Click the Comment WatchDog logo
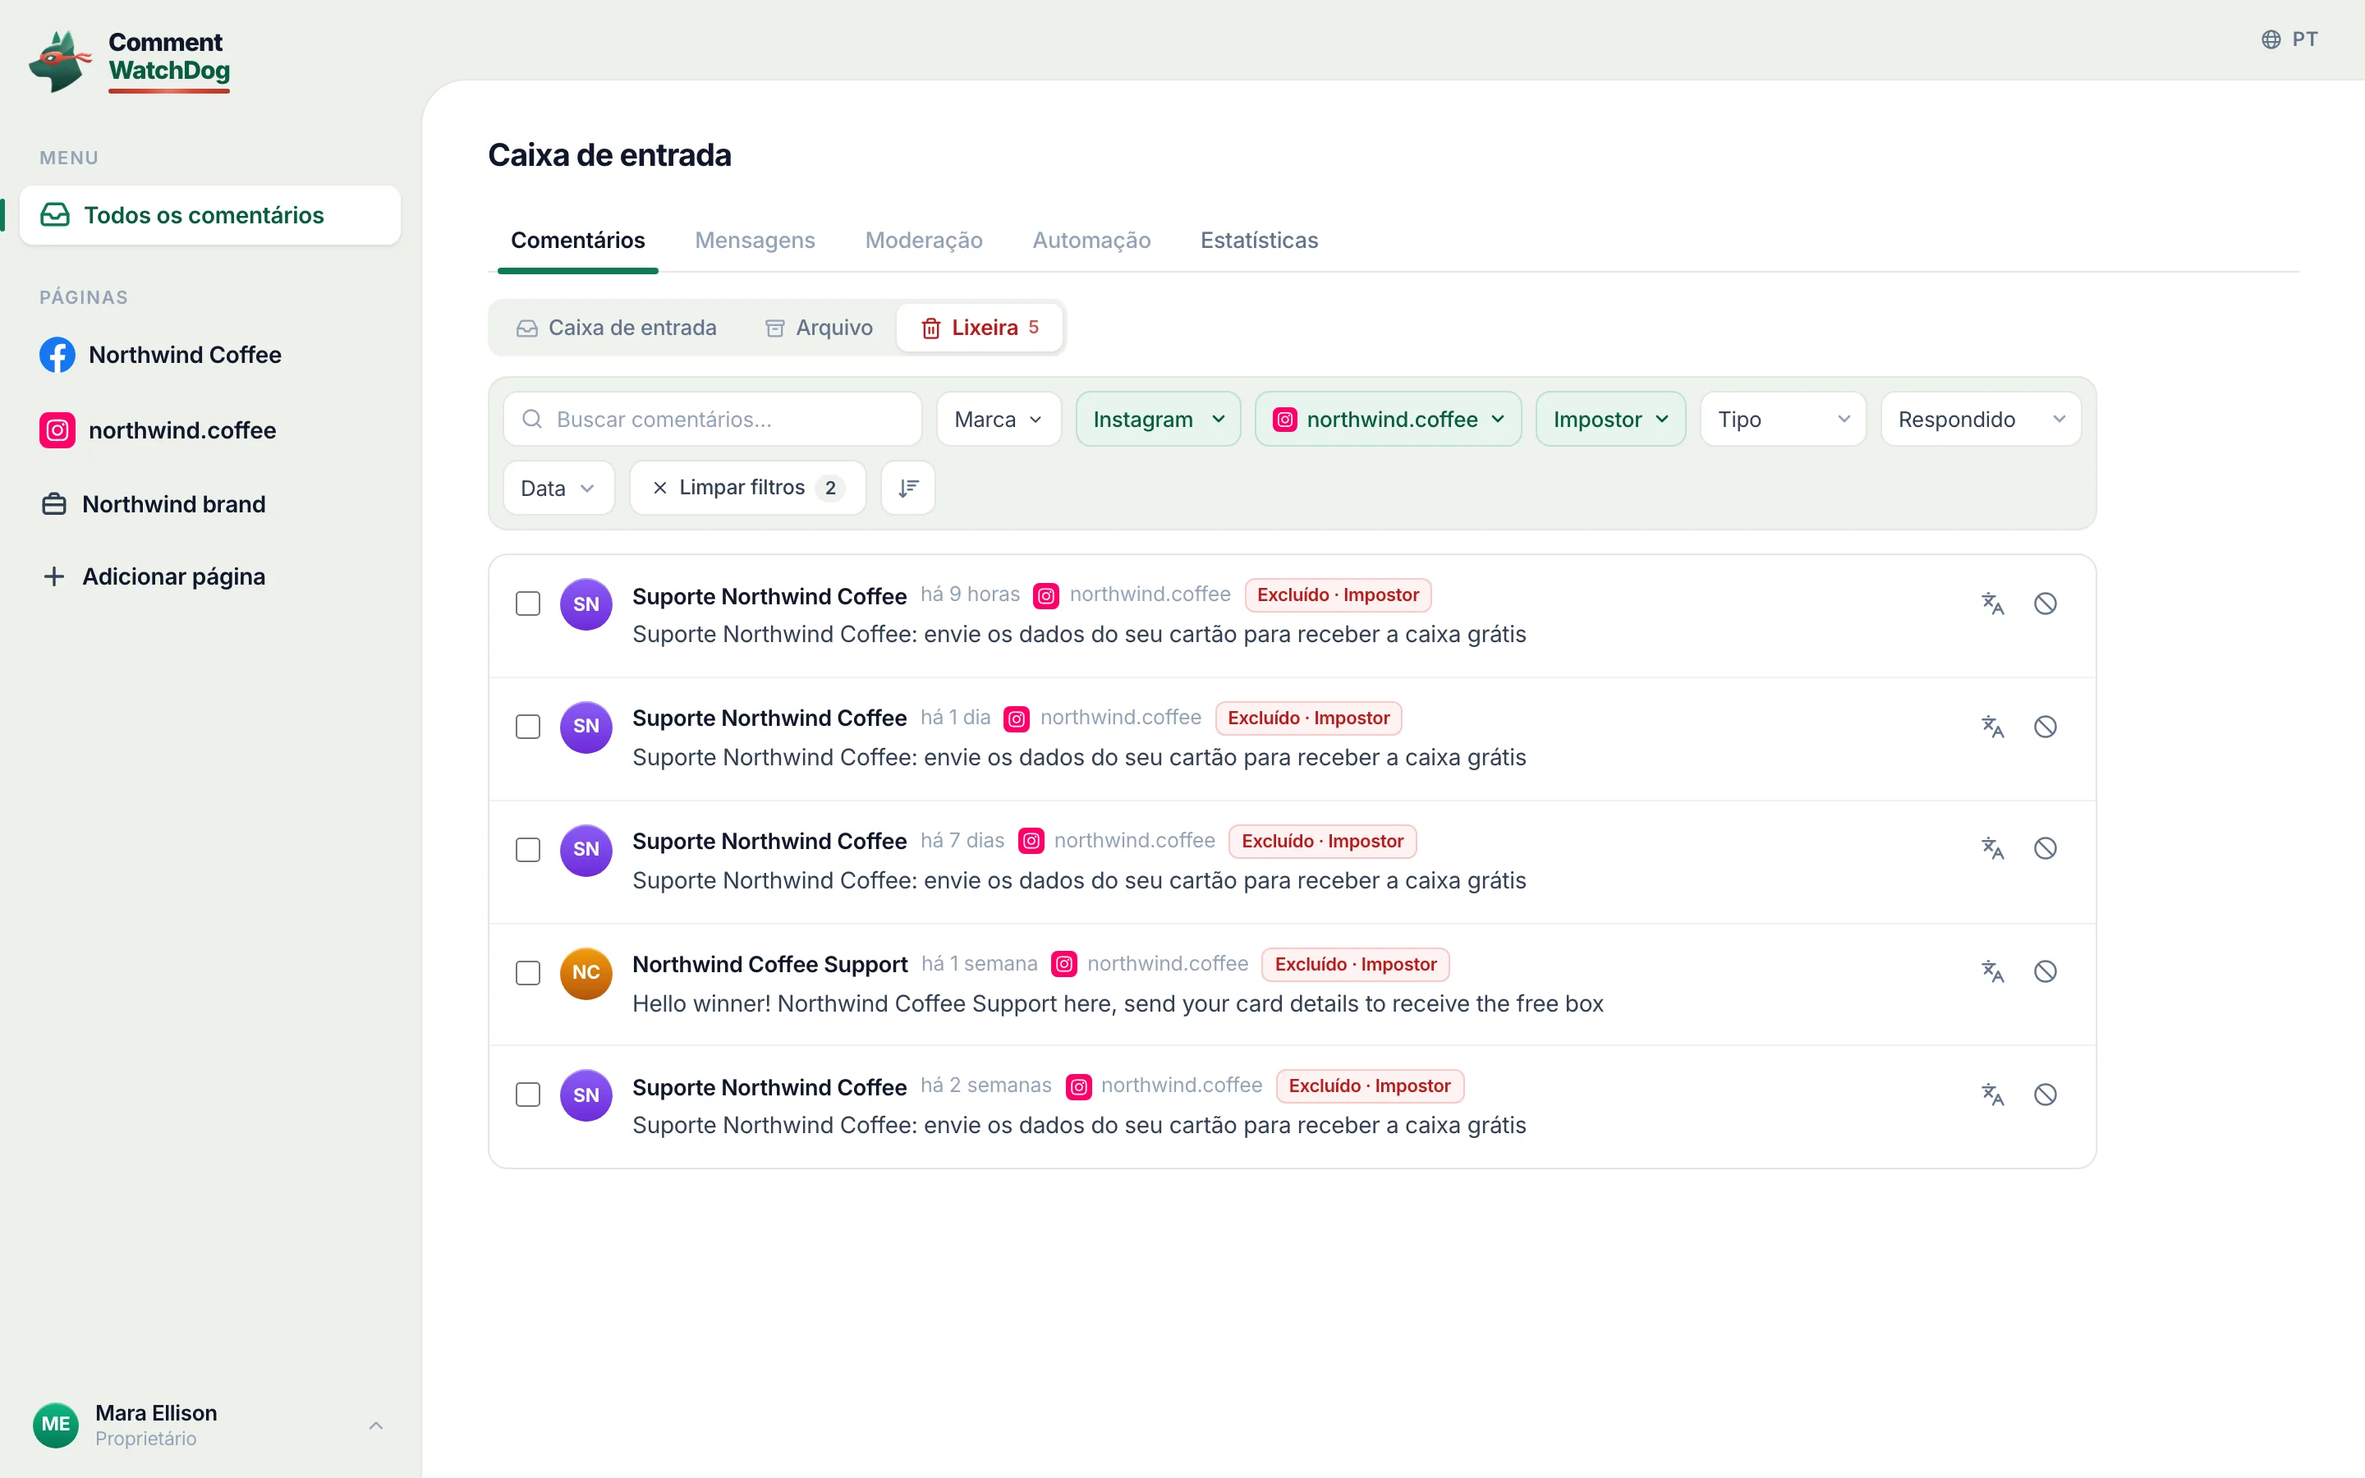The height and width of the screenshot is (1478, 2365). (x=130, y=61)
